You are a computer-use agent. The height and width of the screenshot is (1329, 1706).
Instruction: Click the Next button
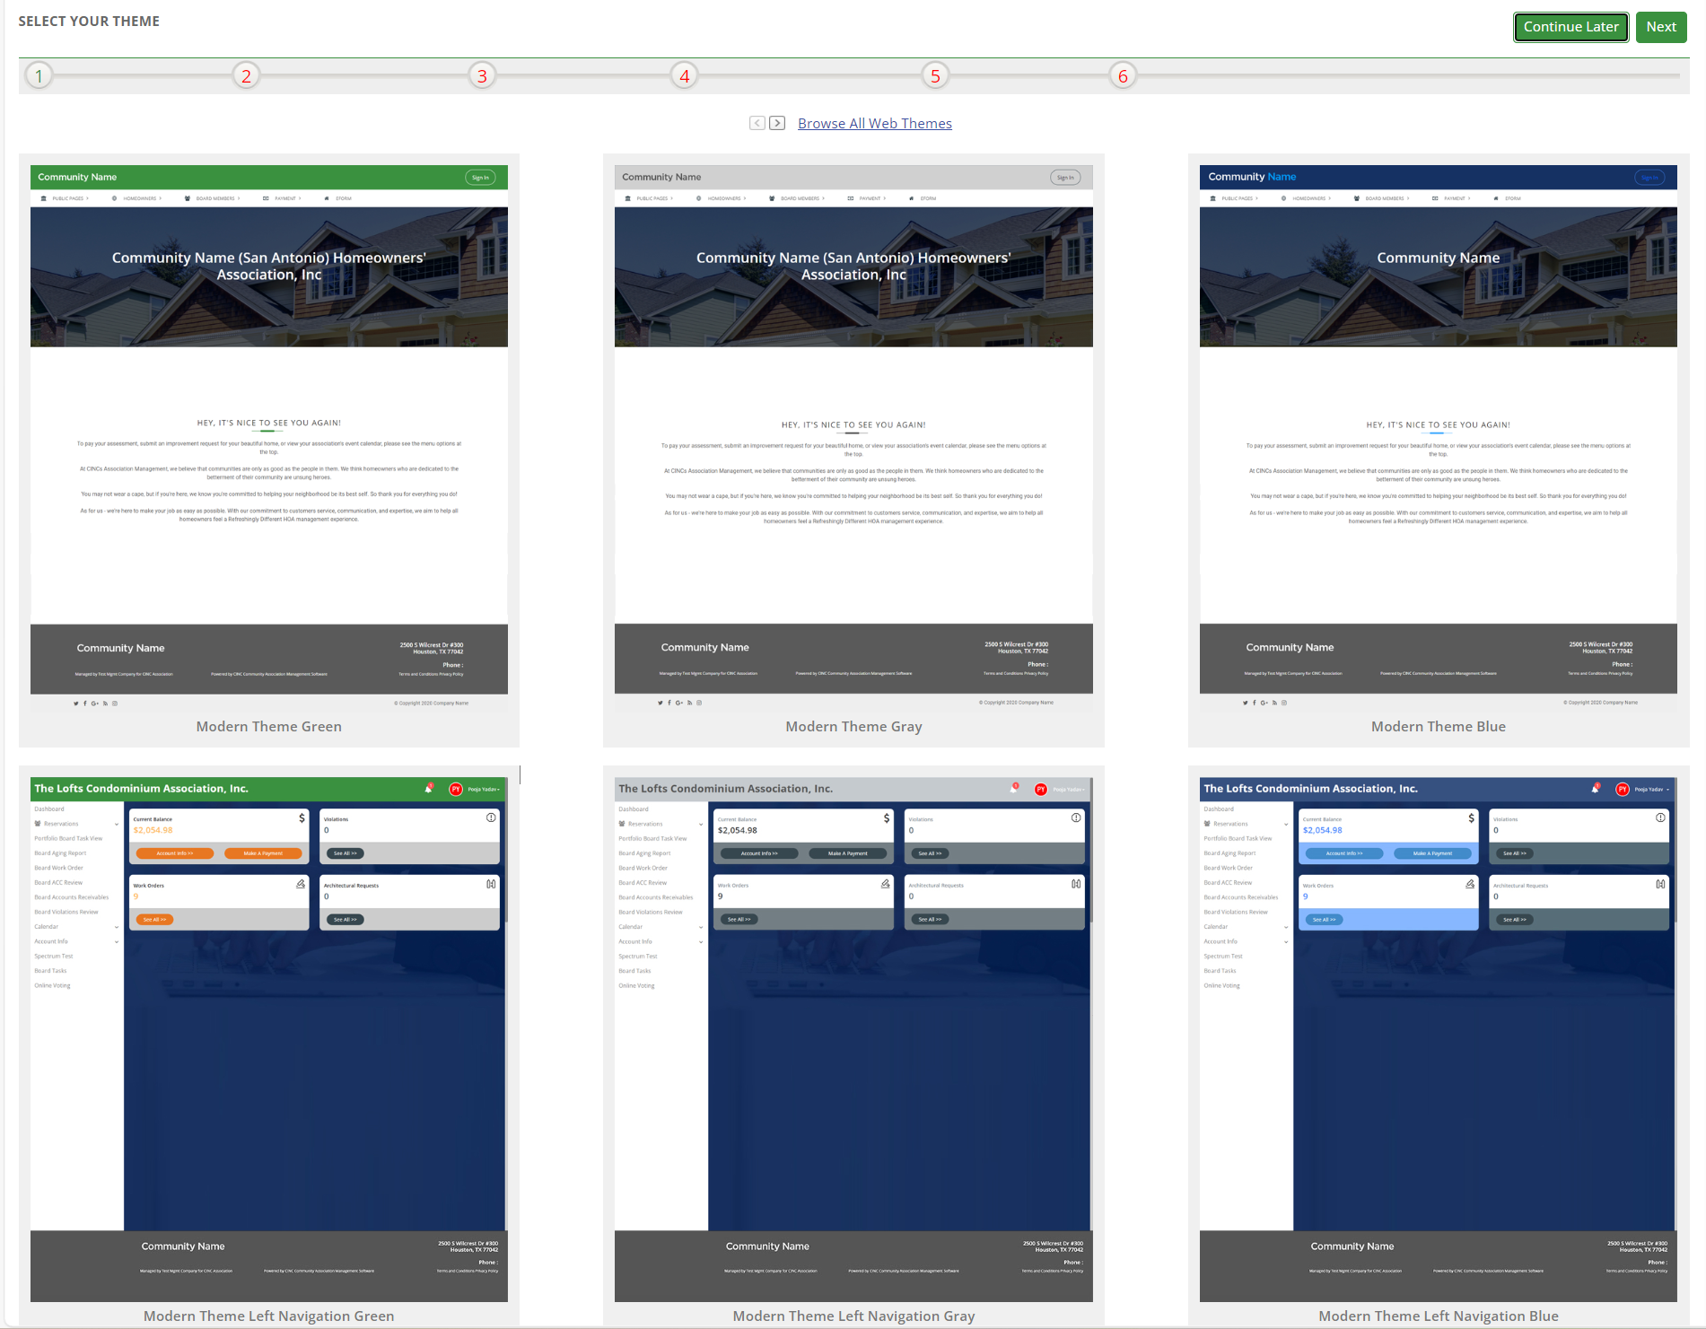(1661, 27)
